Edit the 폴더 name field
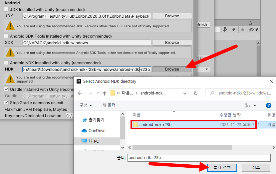 click(x=199, y=158)
